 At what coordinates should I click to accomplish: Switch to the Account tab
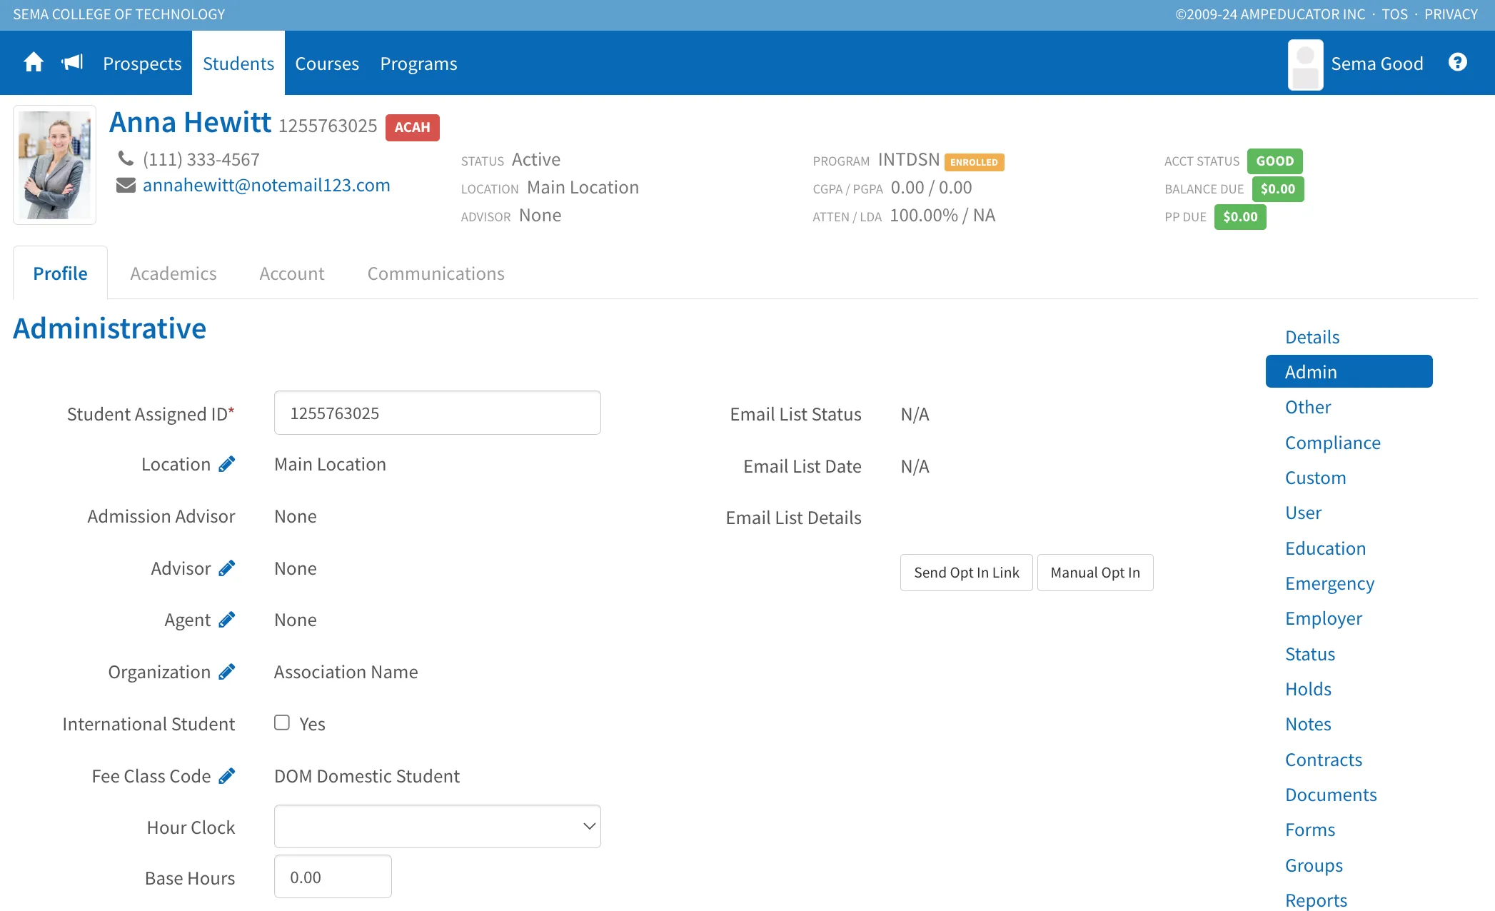tap(292, 273)
